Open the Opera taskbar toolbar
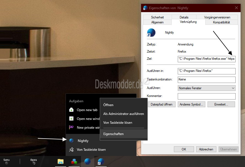This screenshot has height=167, width=245. tap(34, 161)
